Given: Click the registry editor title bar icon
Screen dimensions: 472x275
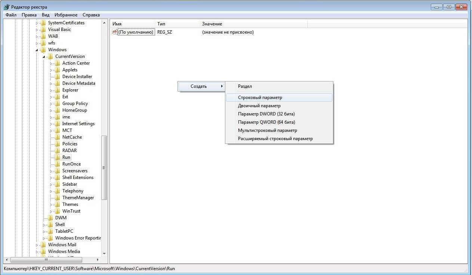Looking at the screenshot, I should click(x=6, y=7).
